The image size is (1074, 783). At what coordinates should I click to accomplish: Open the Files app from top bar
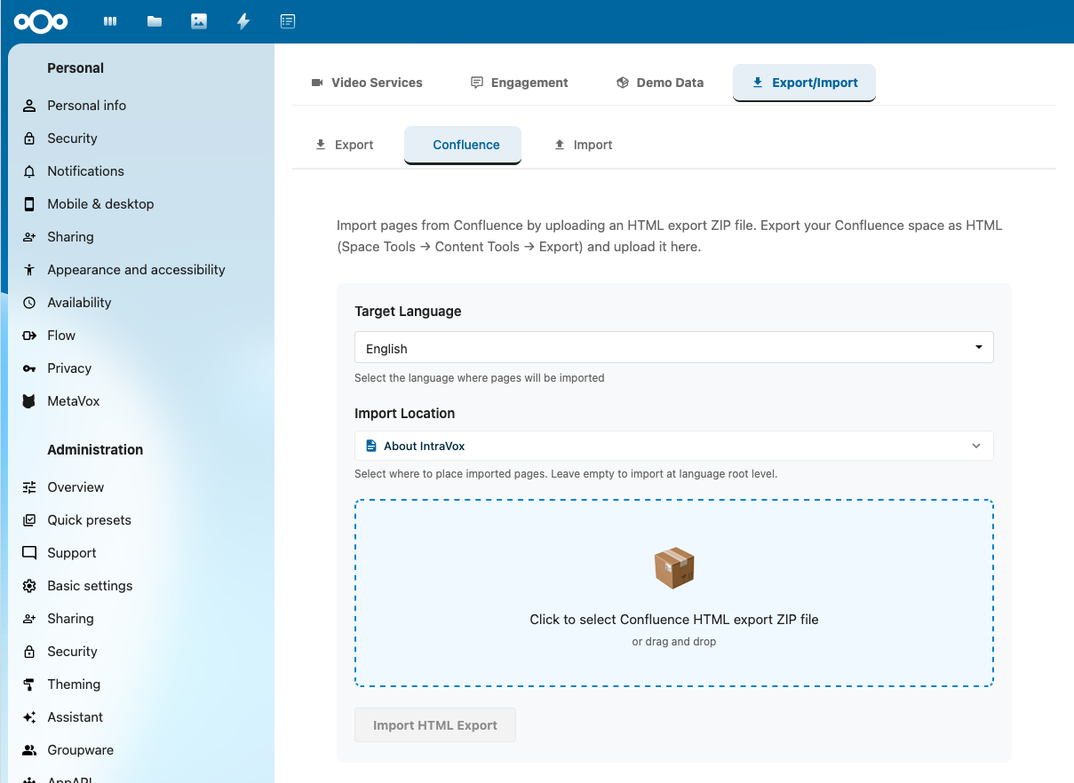point(154,20)
